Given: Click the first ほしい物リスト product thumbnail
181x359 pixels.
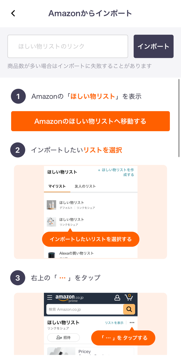Looking at the screenshot, I should click(51, 205).
